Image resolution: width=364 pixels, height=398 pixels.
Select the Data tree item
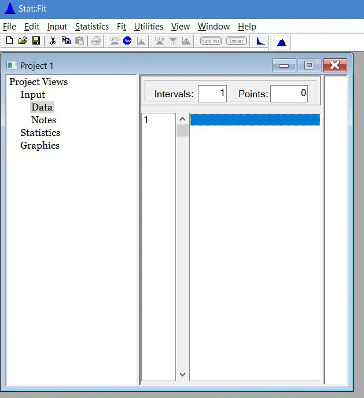click(x=42, y=107)
